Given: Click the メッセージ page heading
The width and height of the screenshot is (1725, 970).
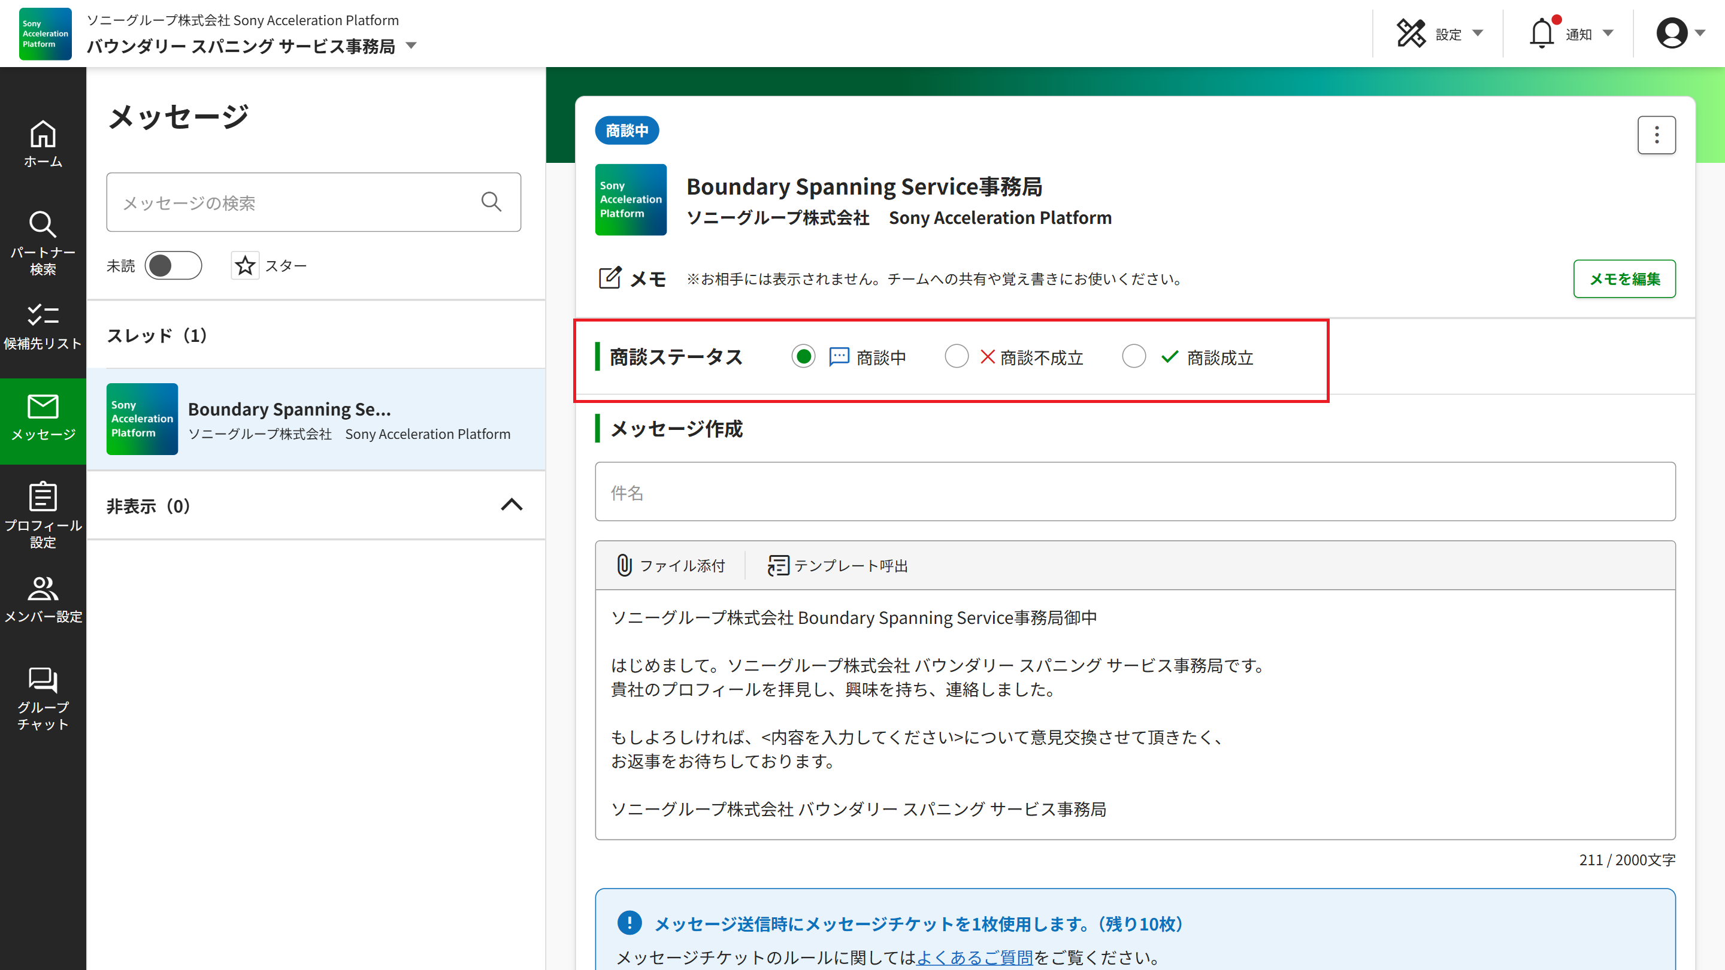Looking at the screenshot, I should [x=178, y=117].
